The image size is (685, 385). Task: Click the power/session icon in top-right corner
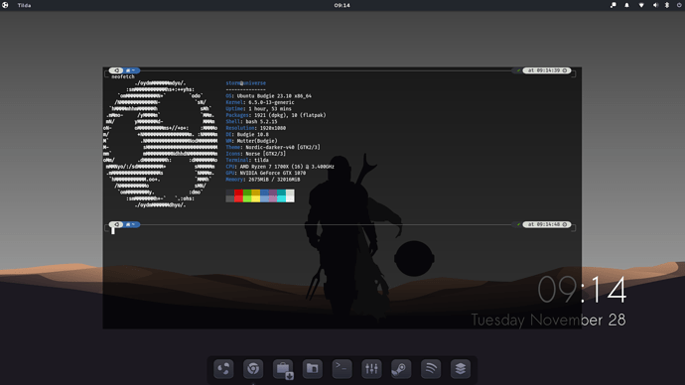[679, 5]
